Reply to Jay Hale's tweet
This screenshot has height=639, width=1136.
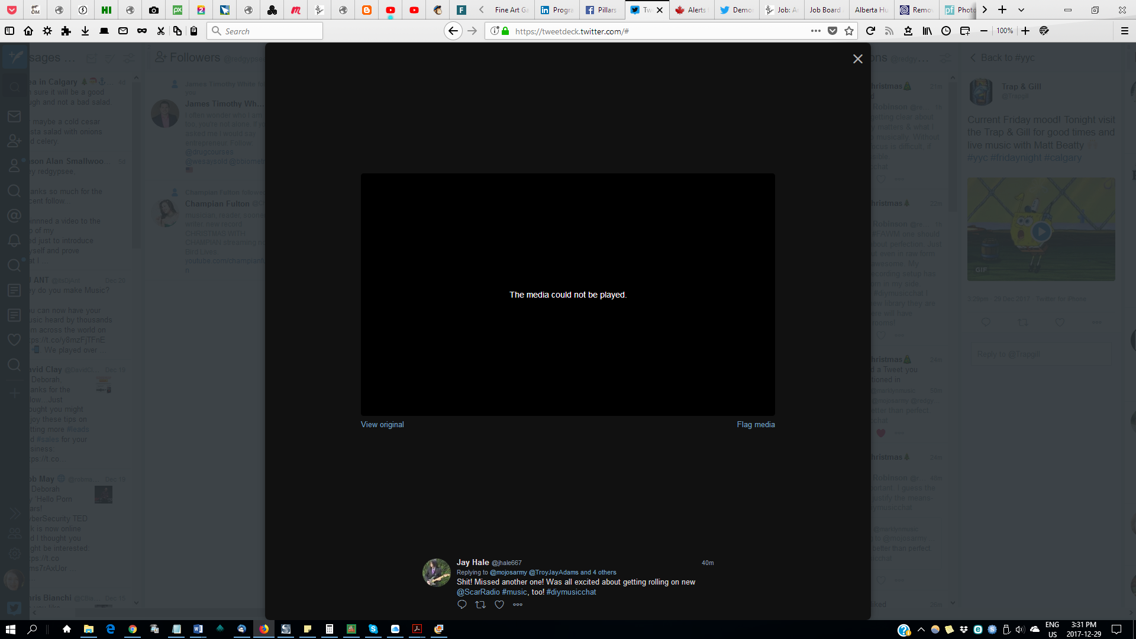click(x=461, y=605)
